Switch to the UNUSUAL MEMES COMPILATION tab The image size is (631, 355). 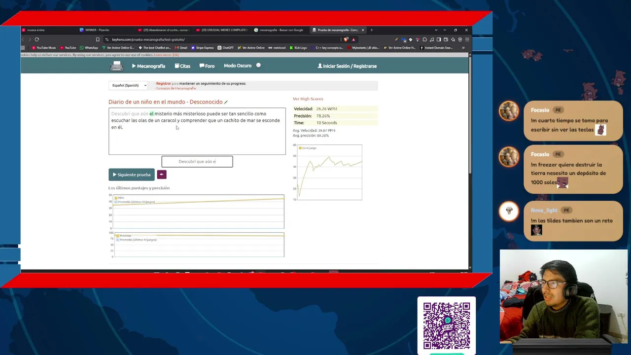[x=222, y=30]
